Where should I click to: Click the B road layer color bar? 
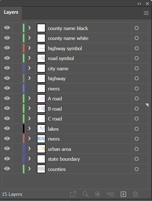point(24,108)
